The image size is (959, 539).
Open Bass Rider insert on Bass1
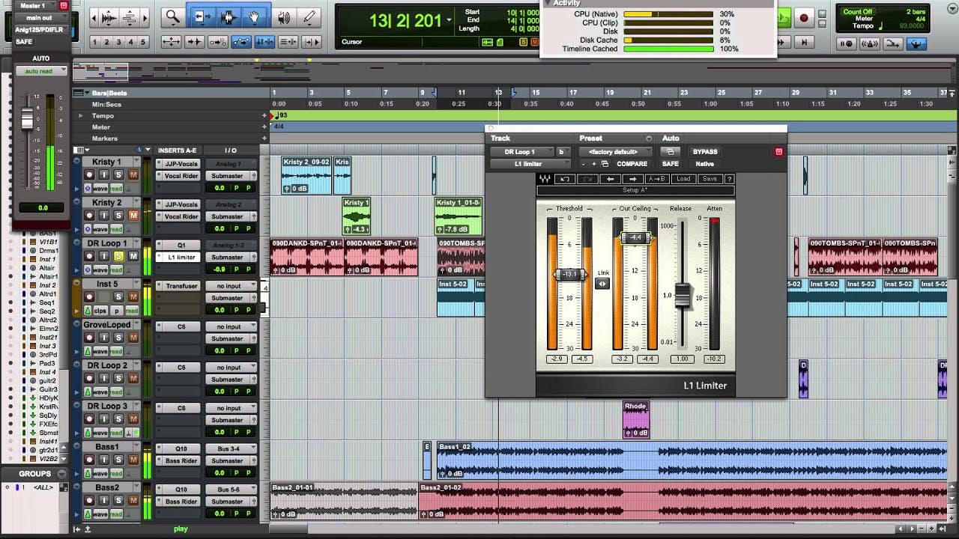tap(177, 461)
